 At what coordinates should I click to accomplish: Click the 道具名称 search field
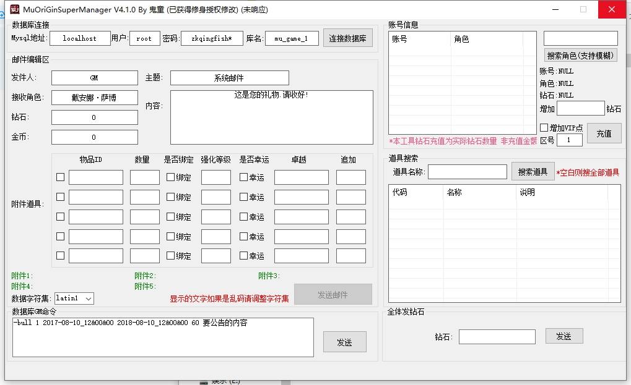click(x=468, y=172)
